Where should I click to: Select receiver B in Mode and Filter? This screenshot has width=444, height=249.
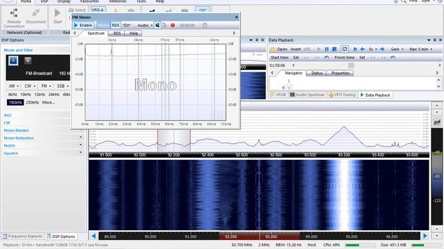(x=28, y=60)
